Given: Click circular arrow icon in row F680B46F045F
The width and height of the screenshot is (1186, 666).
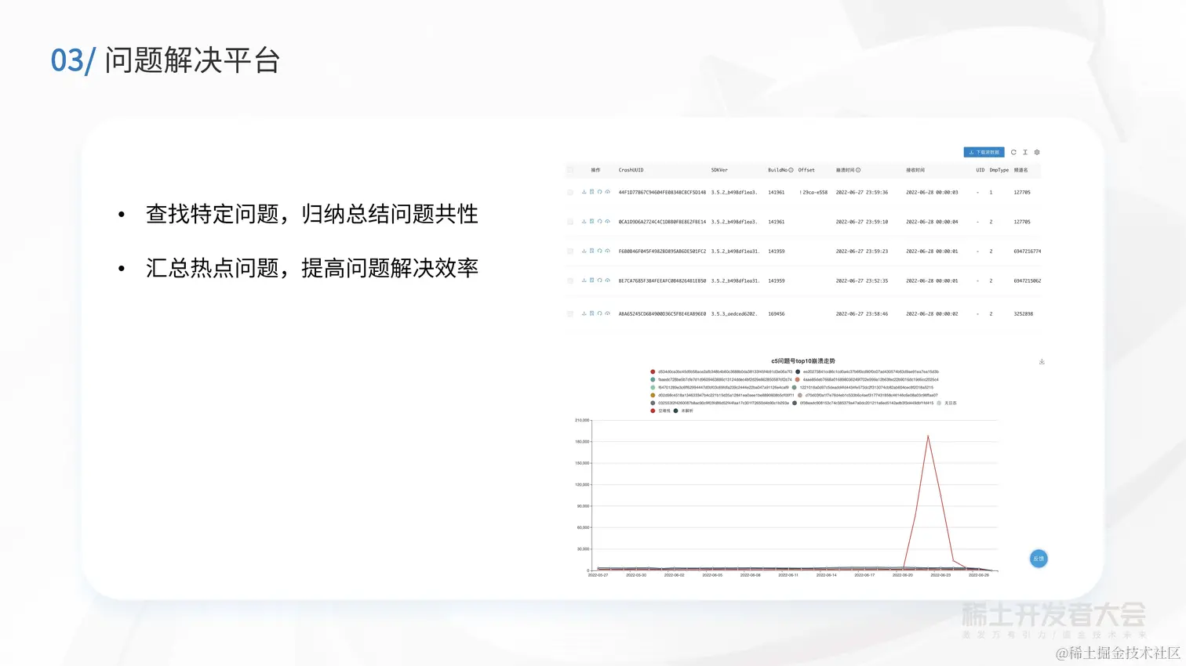Looking at the screenshot, I should [x=600, y=252].
